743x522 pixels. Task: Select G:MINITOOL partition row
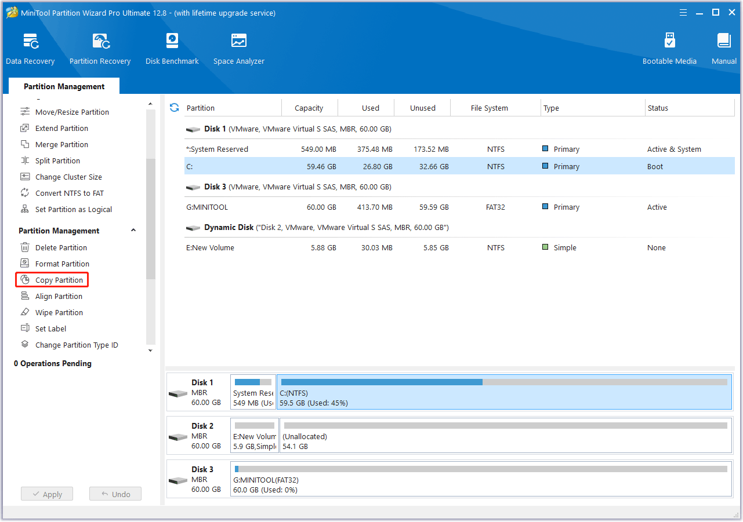click(459, 207)
